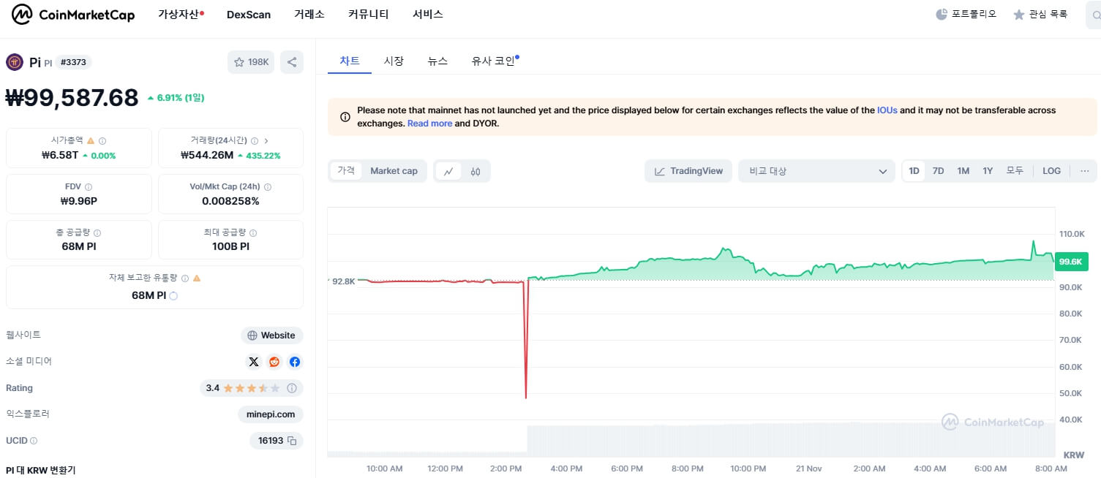Select the 7D chart timeframe
The height and width of the screenshot is (478, 1101).
938,170
